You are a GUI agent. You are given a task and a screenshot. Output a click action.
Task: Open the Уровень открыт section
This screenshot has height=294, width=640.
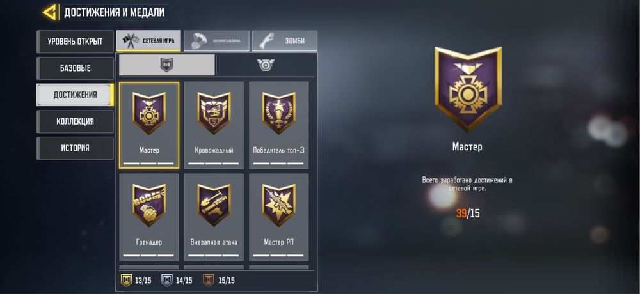click(x=75, y=42)
